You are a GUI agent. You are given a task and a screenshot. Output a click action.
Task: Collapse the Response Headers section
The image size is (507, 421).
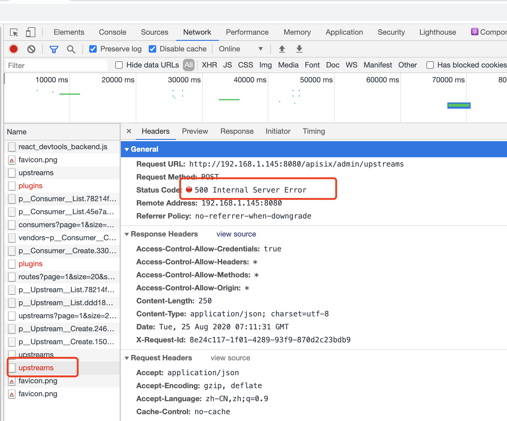click(127, 234)
